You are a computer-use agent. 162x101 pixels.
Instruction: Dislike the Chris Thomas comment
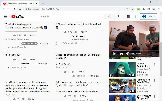click(73, 72)
